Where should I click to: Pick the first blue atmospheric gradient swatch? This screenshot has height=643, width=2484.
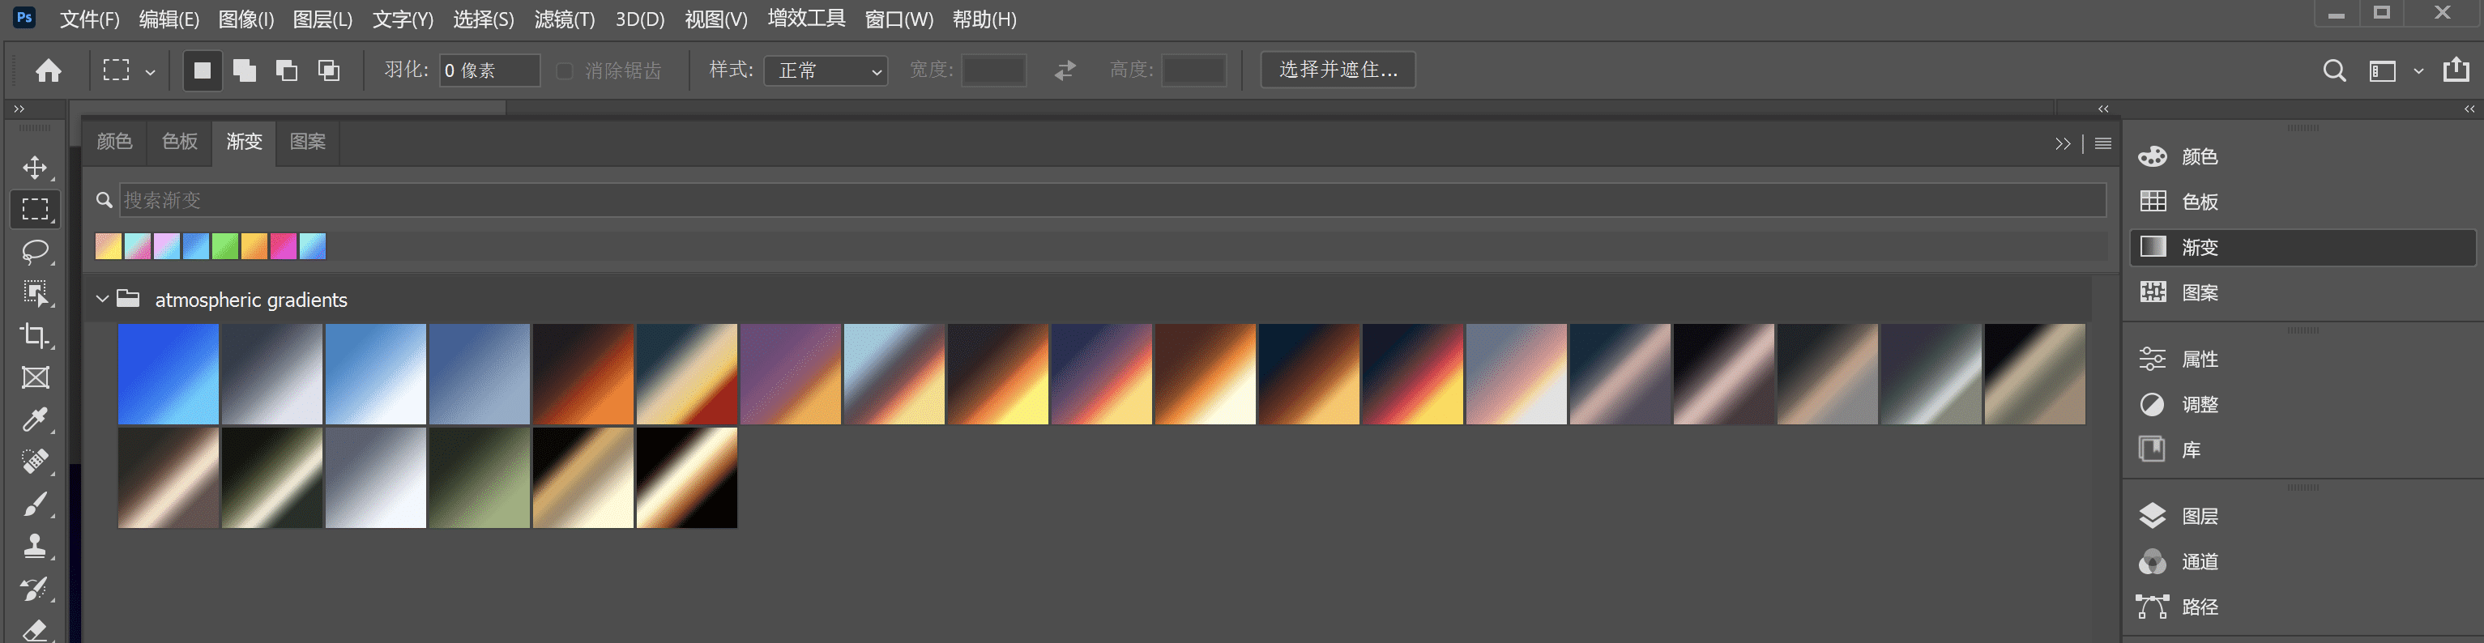point(169,374)
